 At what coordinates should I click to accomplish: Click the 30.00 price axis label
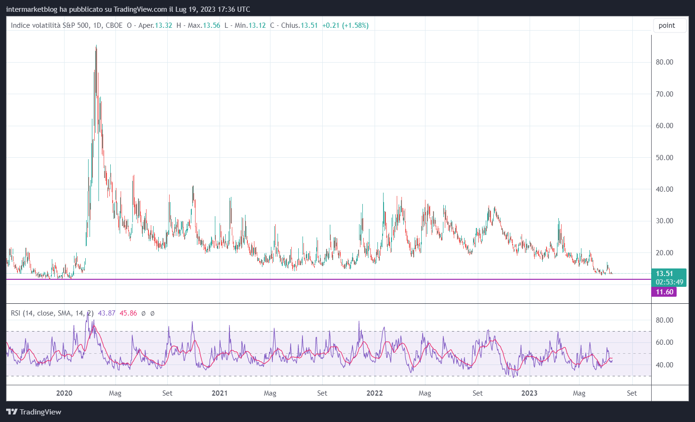[664, 221]
